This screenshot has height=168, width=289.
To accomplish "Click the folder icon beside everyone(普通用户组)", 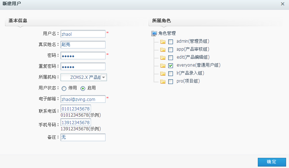I will click(163, 66).
